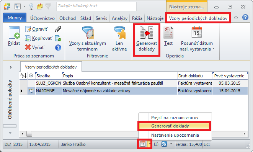Expand the side panel with the right chevron
Screen dimensions: 253x152
(11, 67)
